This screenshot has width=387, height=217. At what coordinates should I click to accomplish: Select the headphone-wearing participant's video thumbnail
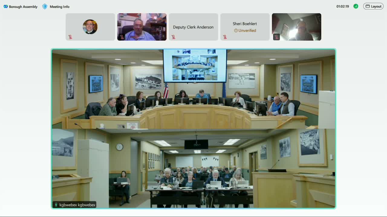[x=297, y=27]
